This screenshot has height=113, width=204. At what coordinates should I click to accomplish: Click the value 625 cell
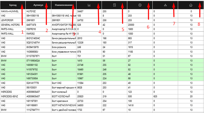click(165, 96)
